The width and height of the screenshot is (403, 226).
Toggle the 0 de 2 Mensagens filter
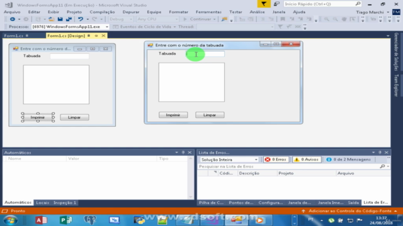[x=349, y=159]
